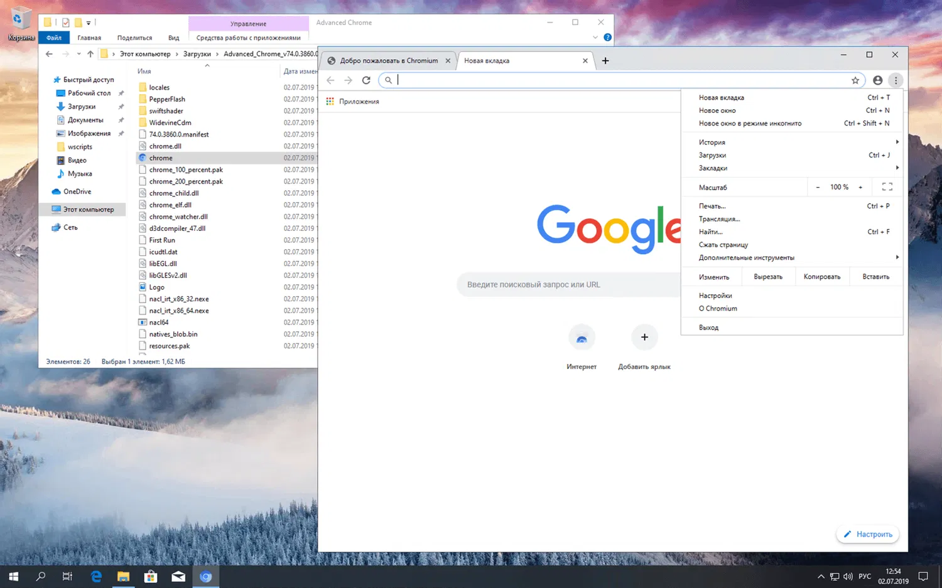Increase zoom with the plus button

(860, 187)
